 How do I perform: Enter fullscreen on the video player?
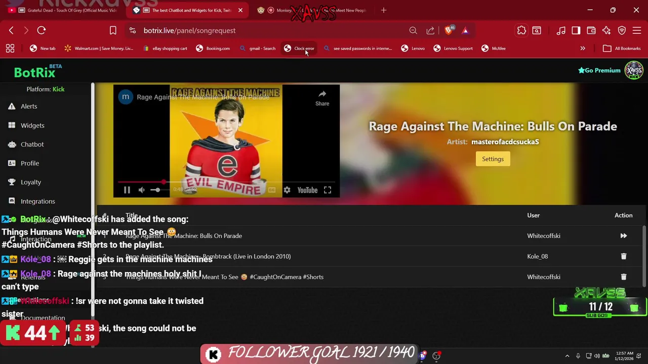pos(328,190)
